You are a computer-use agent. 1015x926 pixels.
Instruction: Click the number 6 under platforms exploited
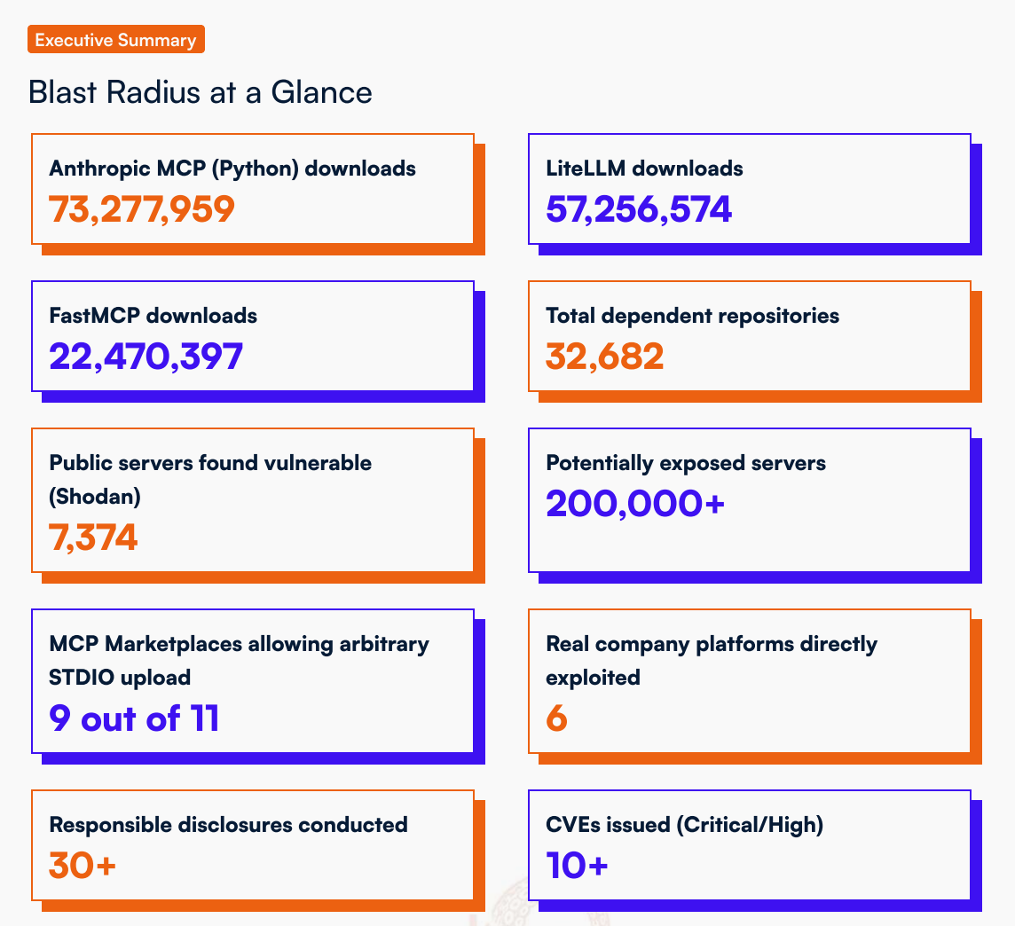[556, 718]
